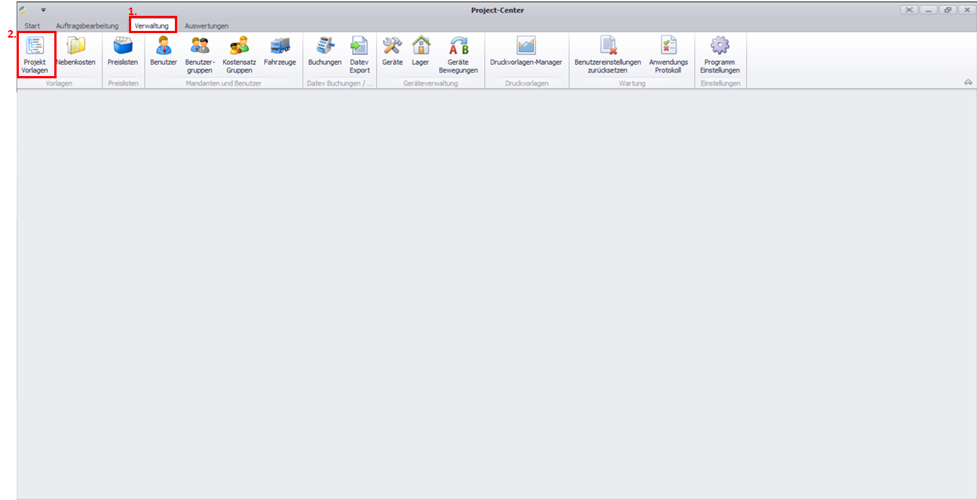The height and width of the screenshot is (500, 977).
Task: Open the Benutzer management icon
Action: click(x=164, y=47)
